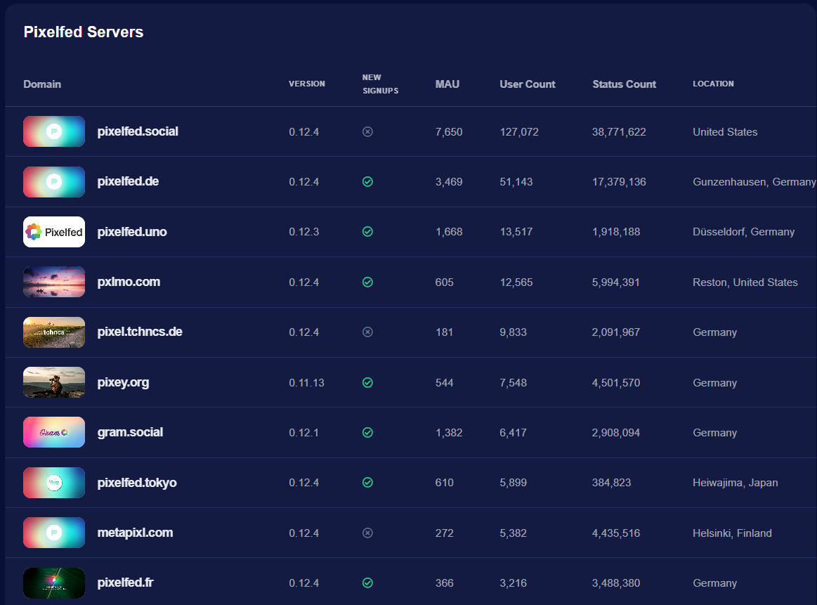Click the open signups checkmark for pixelfed.fr

368,583
